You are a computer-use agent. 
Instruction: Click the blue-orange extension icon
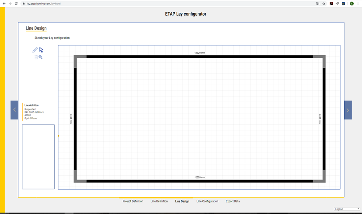coord(343,4)
